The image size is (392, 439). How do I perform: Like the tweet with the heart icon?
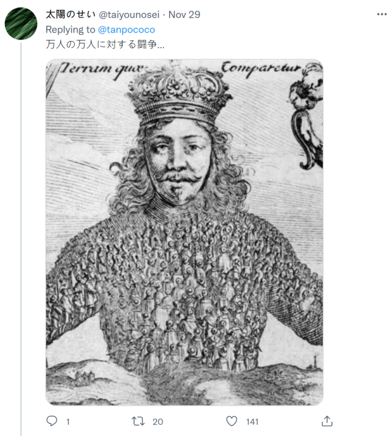[232, 421]
